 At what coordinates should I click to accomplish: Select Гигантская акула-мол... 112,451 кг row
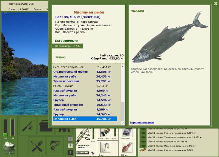click(85, 67)
